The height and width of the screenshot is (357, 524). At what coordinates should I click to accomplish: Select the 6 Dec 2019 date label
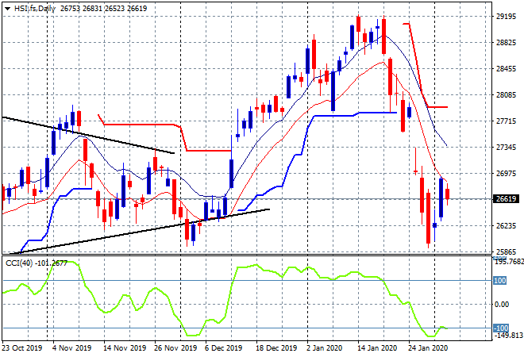(x=223, y=348)
